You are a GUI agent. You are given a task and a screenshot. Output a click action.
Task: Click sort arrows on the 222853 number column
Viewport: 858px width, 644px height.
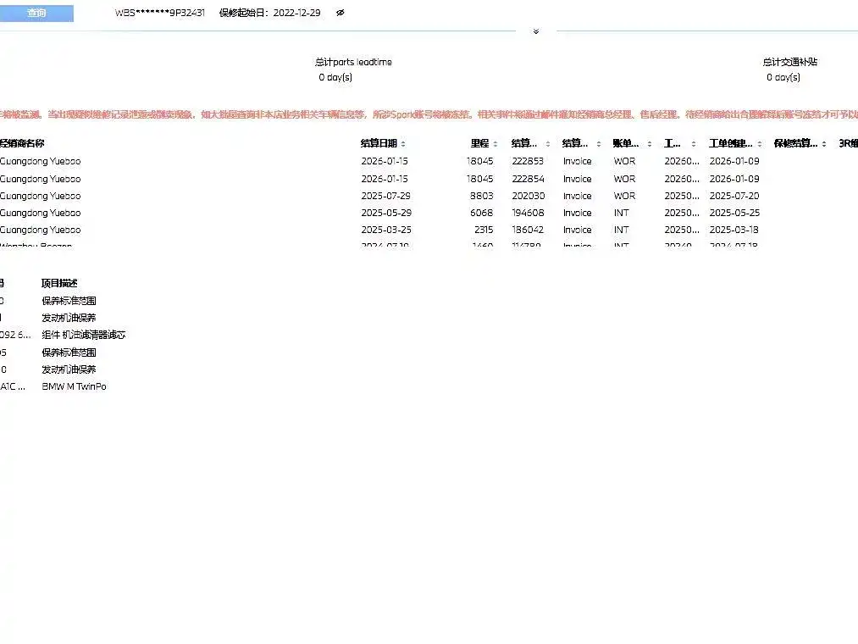(x=548, y=144)
